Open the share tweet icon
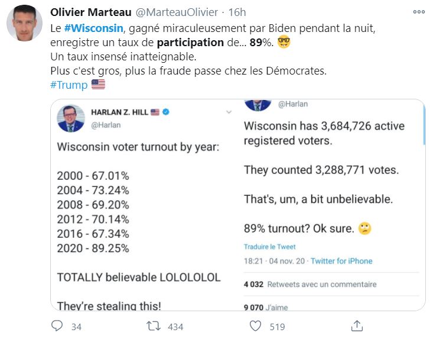Image resolution: width=430 pixels, height=339 pixels. click(x=357, y=326)
